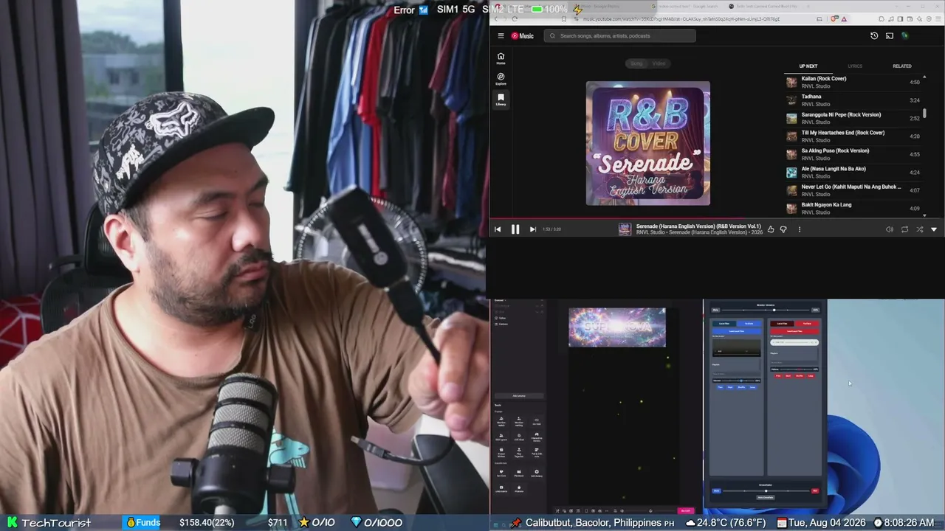This screenshot has width=945, height=531.
Task: Click the Add source button in studio app
Action: pyautogui.click(x=519, y=396)
